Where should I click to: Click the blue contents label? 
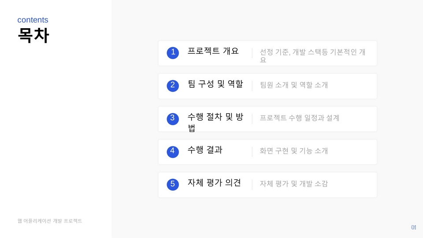pyautogui.click(x=33, y=20)
